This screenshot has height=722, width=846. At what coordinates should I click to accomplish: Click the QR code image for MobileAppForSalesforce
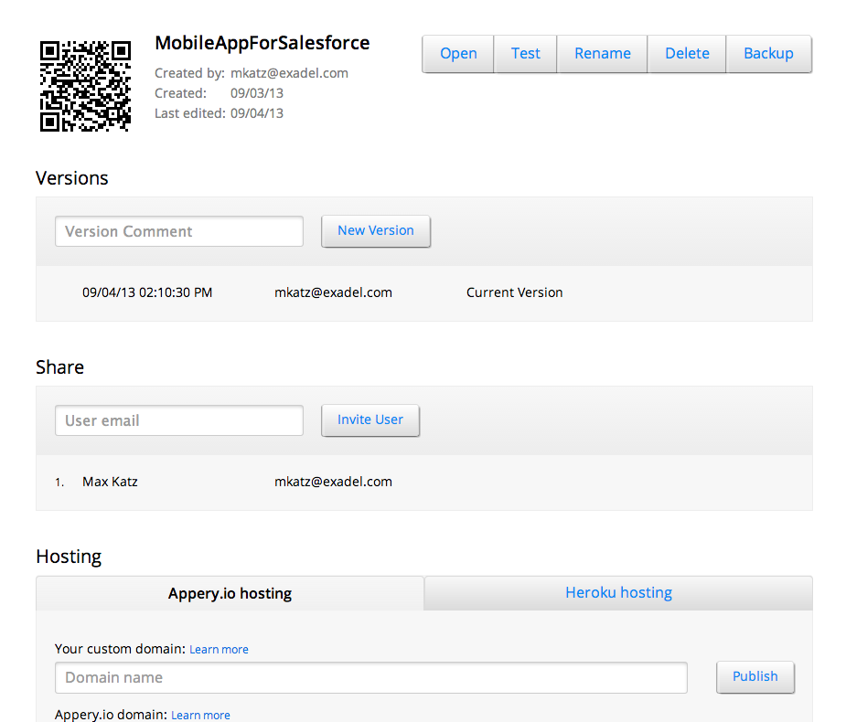(85, 86)
